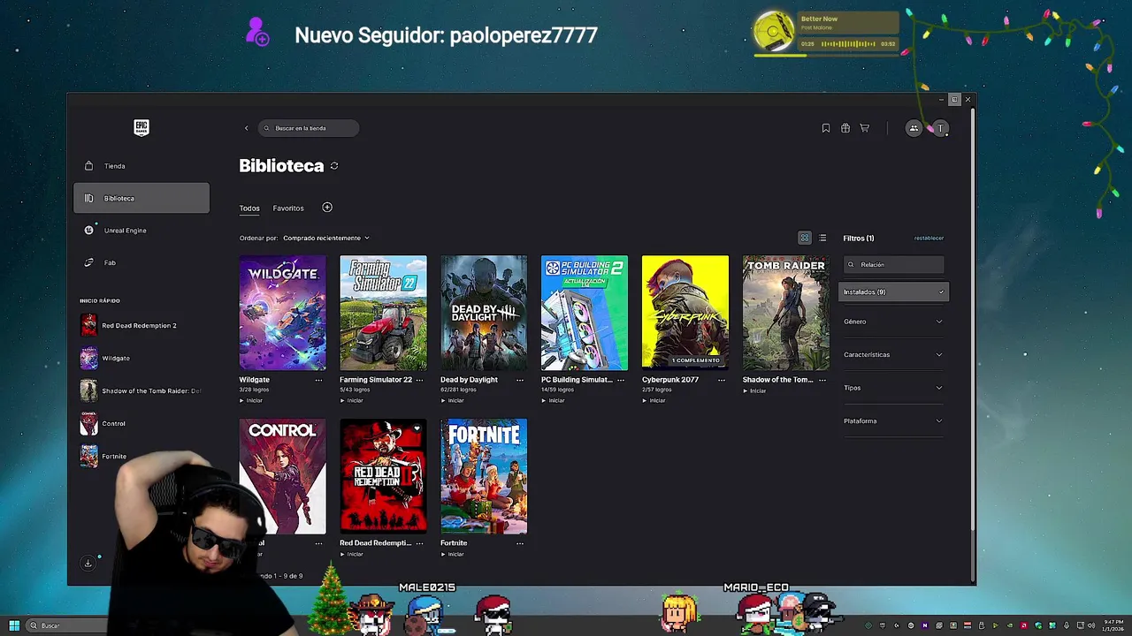Open options menu for Cyberpunk 2077
This screenshot has width=1132, height=636.
click(x=722, y=380)
